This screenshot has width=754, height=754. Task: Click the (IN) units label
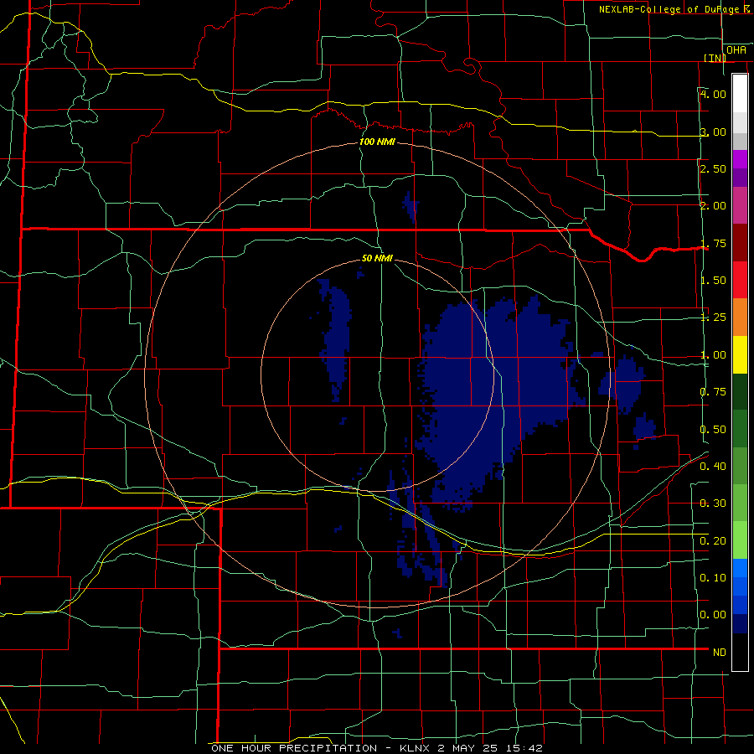[x=715, y=58]
